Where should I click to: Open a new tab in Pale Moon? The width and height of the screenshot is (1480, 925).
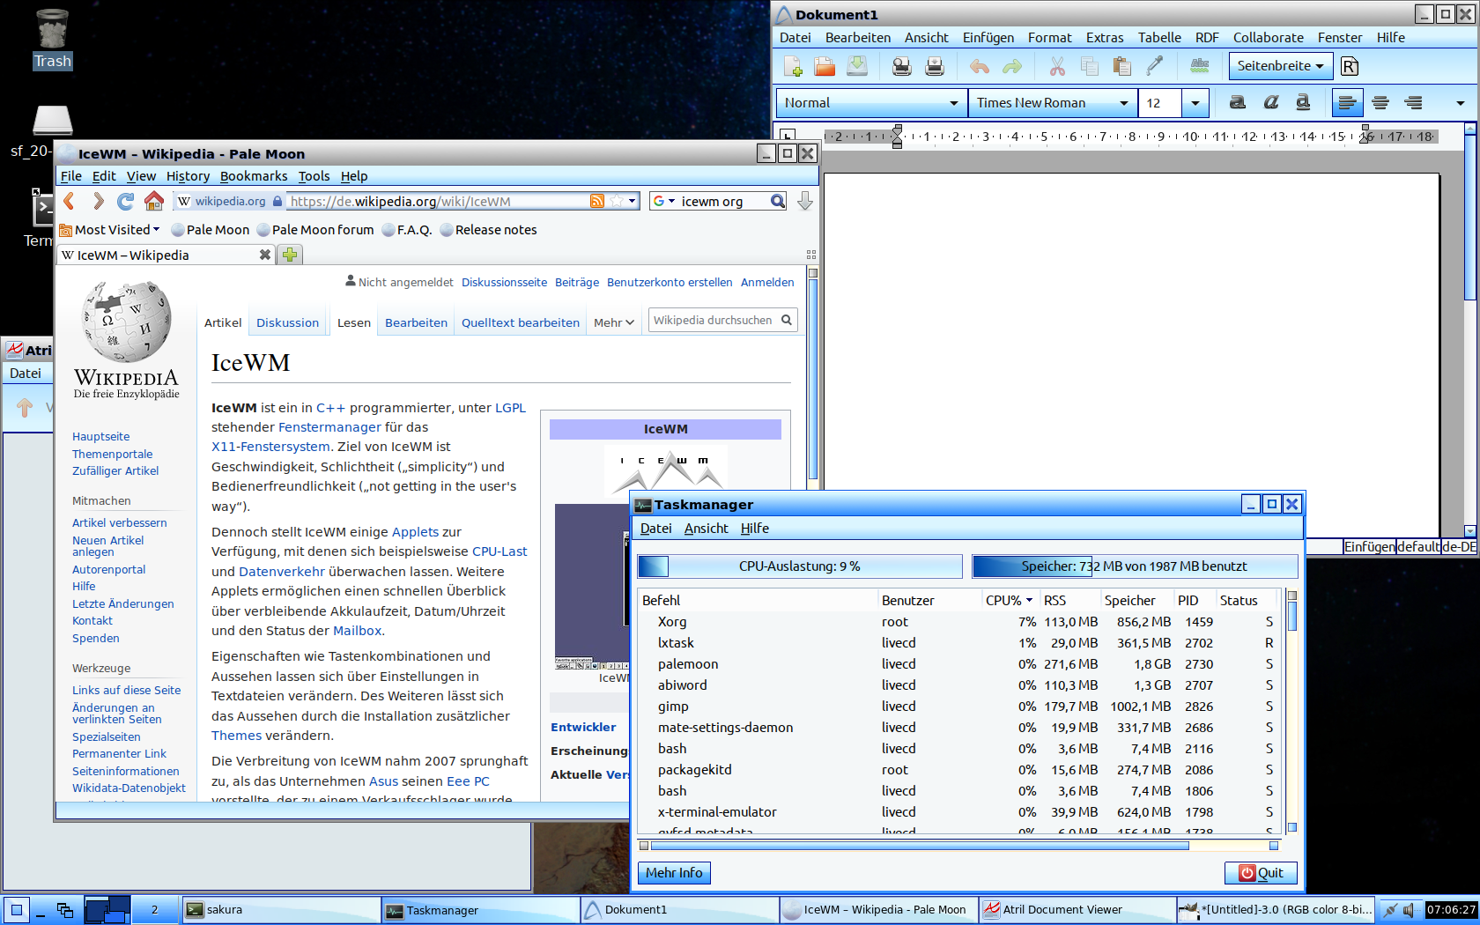(290, 255)
